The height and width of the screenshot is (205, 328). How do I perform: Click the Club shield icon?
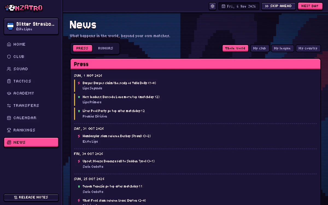coord(9,57)
